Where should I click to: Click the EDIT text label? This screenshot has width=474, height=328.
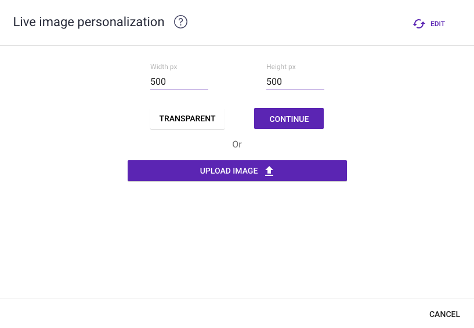click(x=437, y=24)
